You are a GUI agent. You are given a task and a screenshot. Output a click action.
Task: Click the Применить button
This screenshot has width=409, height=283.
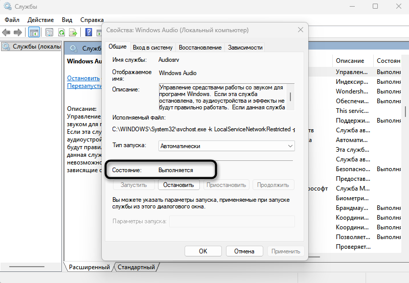pos(286,251)
